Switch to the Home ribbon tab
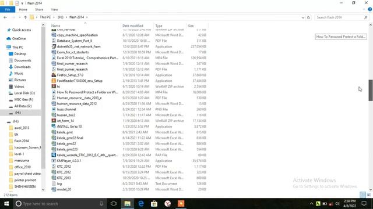This screenshot has width=373, height=209. [x=23, y=9]
